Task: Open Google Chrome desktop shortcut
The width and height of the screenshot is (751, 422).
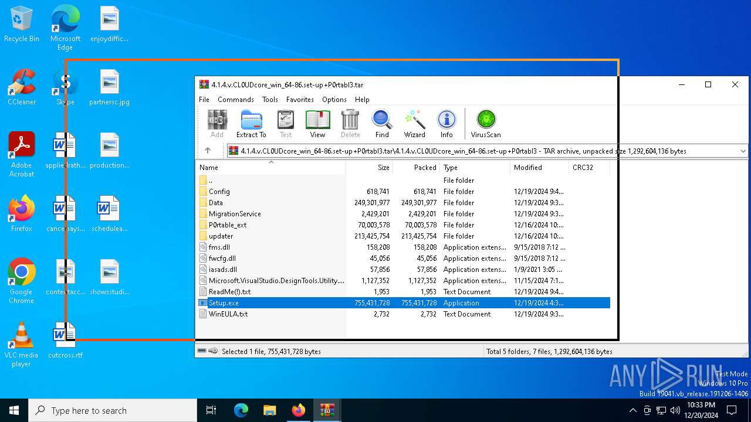Action: 22,281
